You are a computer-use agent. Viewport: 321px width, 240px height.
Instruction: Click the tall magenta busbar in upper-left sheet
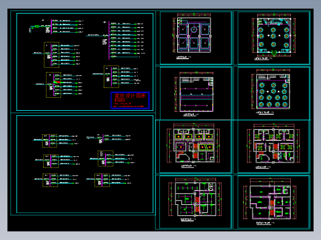point(109,40)
